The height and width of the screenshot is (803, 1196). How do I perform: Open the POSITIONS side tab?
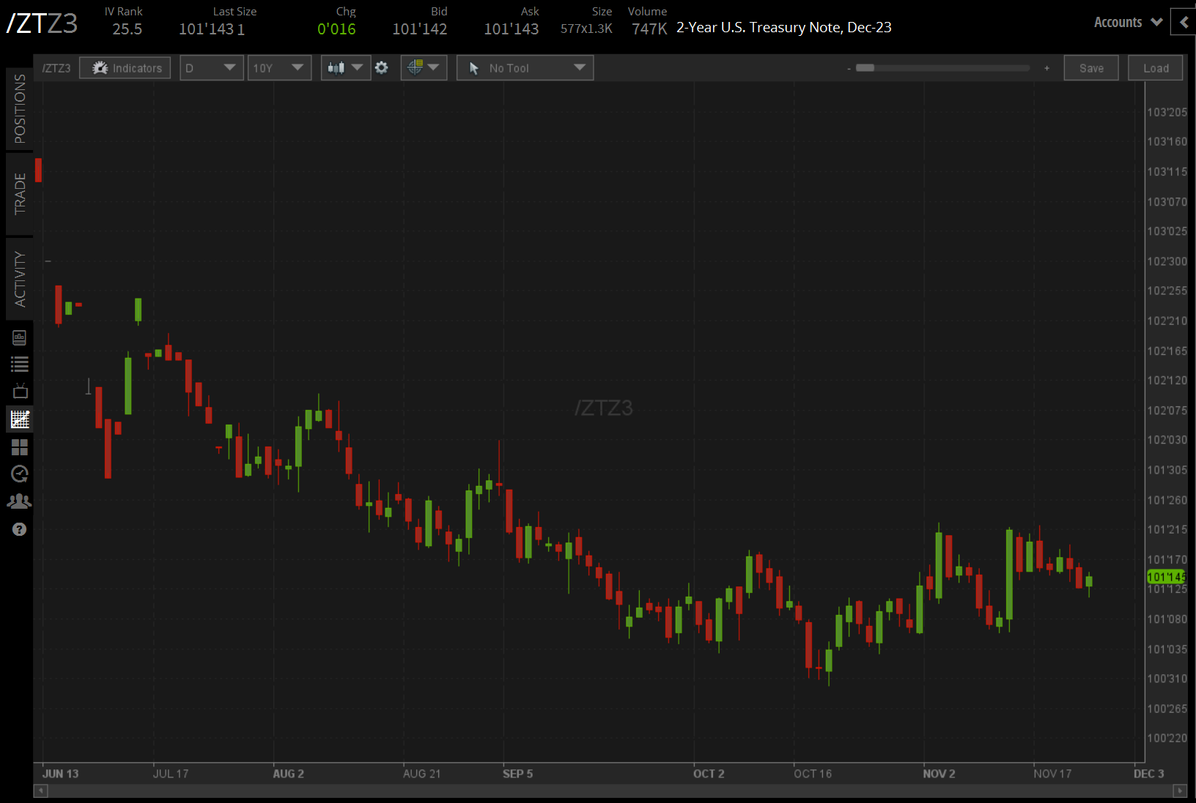click(x=20, y=109)
